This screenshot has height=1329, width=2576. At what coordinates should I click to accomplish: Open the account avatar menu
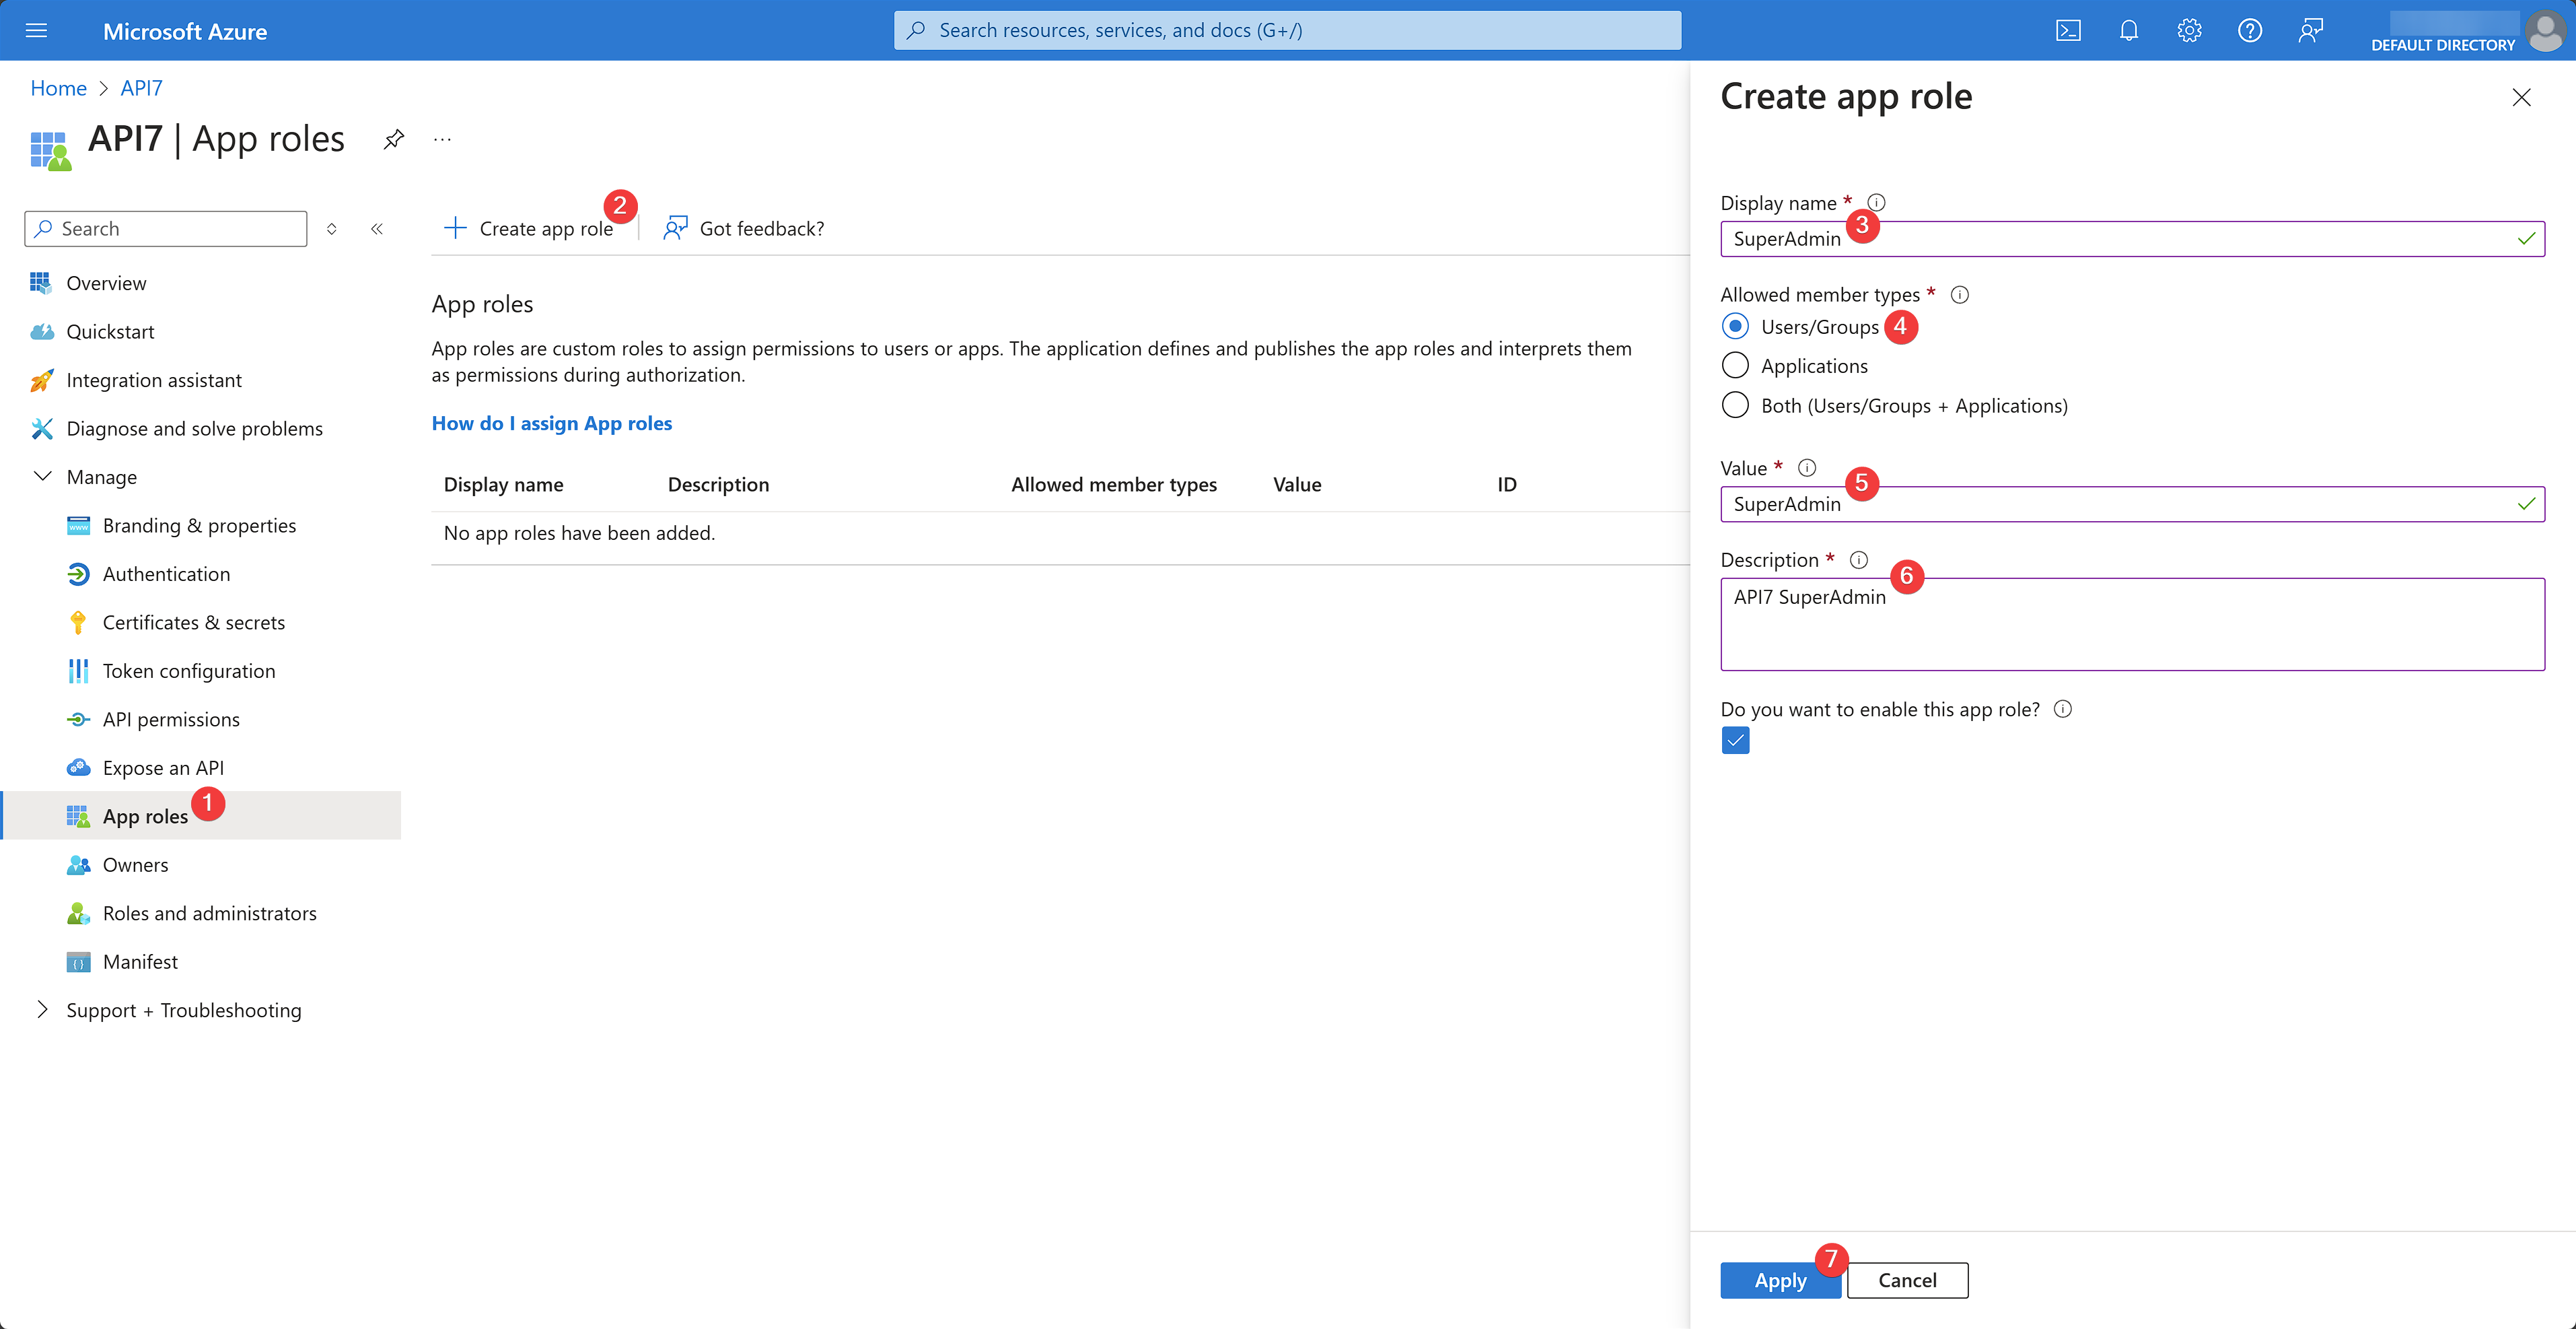coord(2545,30)
